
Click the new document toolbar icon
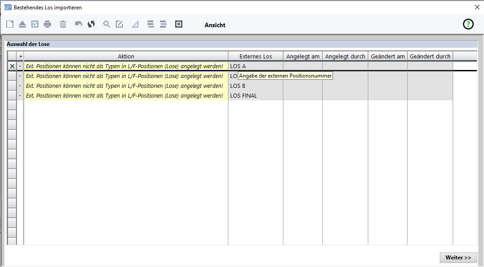(10, 25)
